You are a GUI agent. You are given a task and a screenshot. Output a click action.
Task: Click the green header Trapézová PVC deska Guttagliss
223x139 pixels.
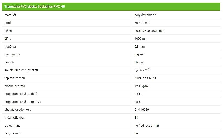111,7
